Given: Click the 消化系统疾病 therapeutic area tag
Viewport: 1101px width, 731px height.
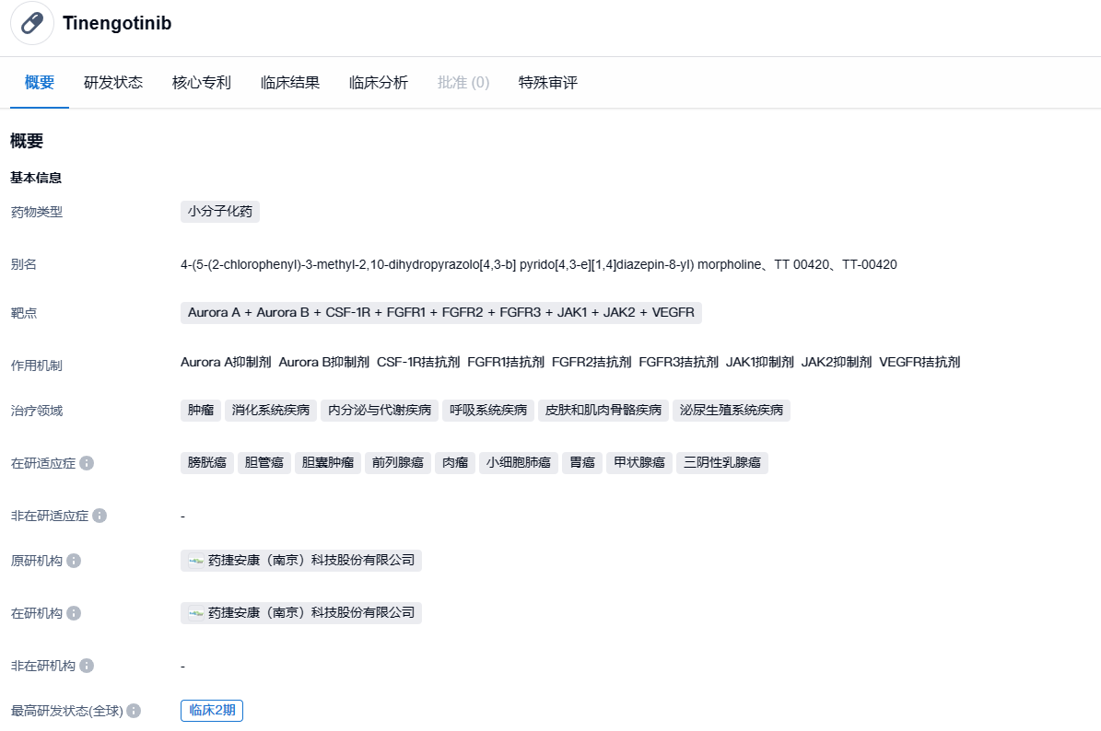Looking at the screenshot, I should tap(271, 411).
